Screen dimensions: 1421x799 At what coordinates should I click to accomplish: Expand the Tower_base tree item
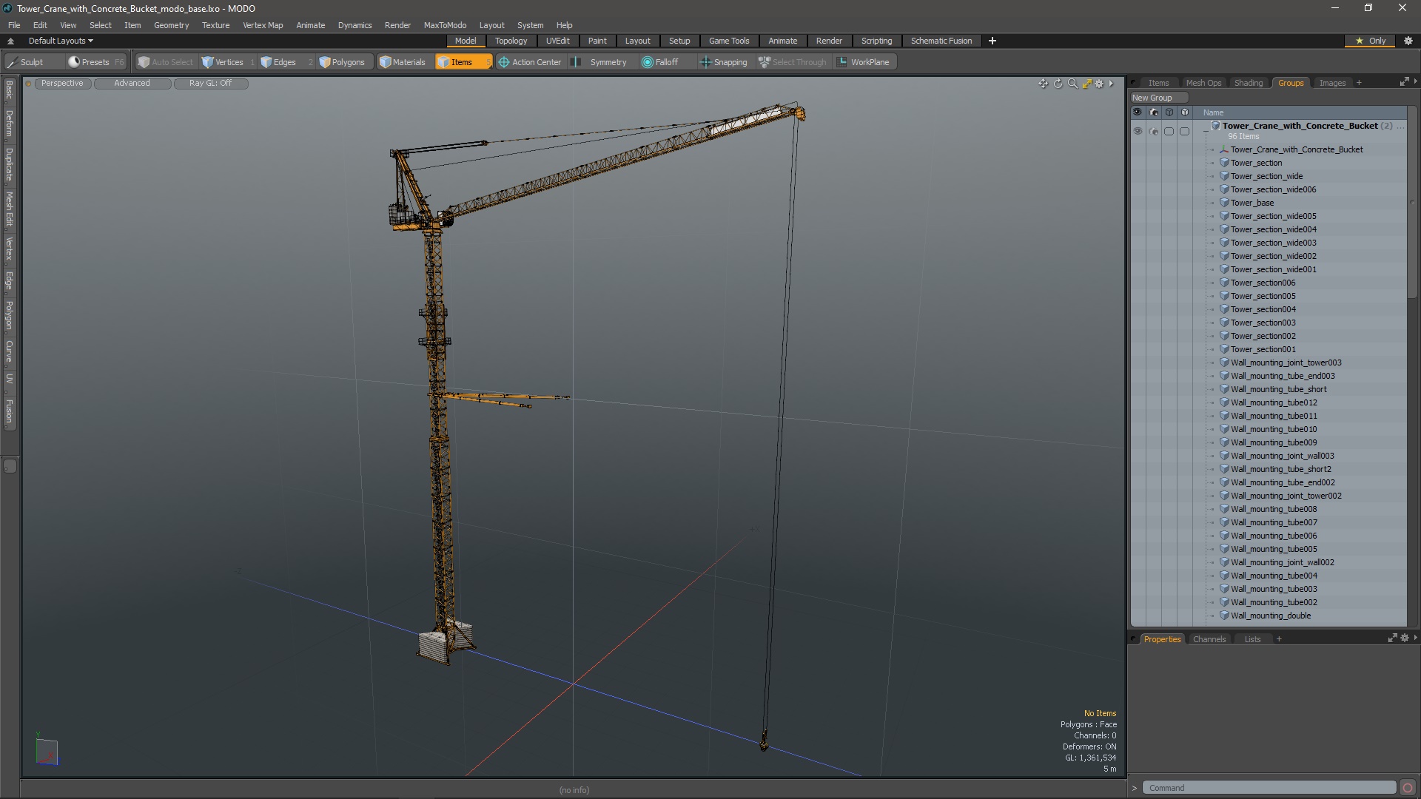[1212, 203]
